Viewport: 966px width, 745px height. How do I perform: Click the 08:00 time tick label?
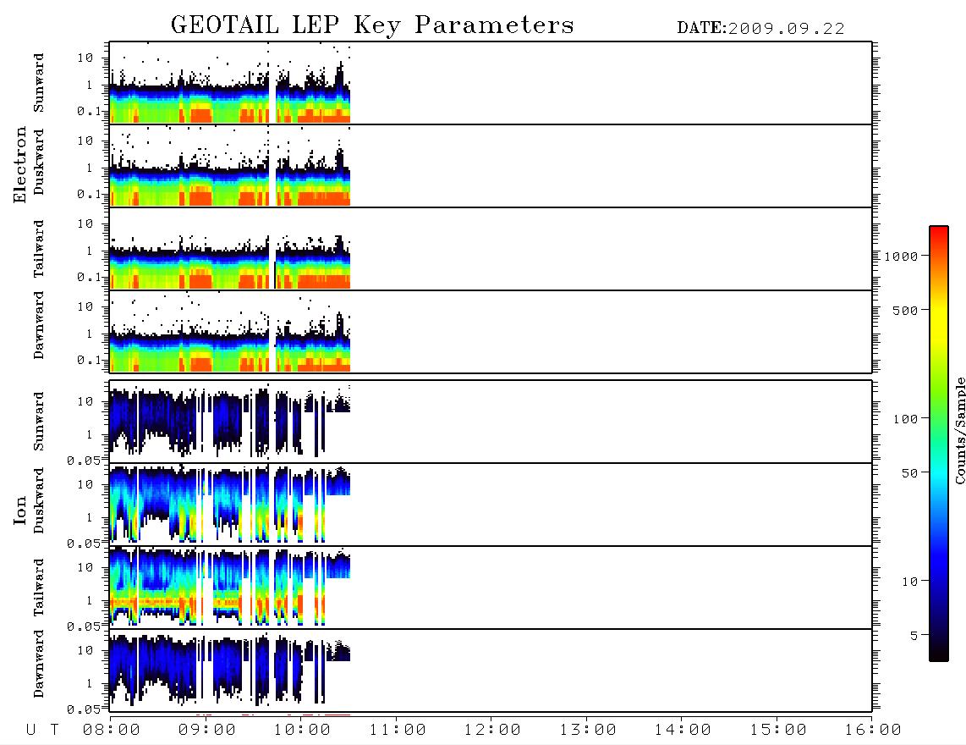click(x=112, y=731)
